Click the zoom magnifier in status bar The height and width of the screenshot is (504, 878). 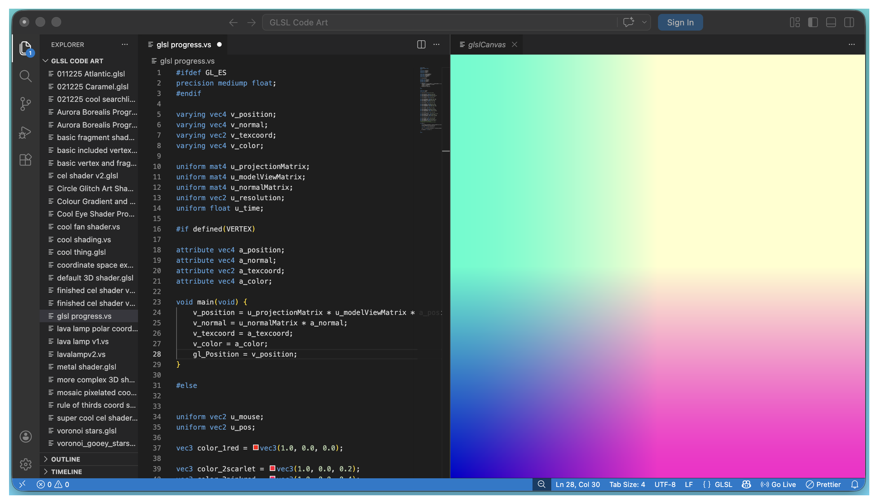[x=541, y=484]
